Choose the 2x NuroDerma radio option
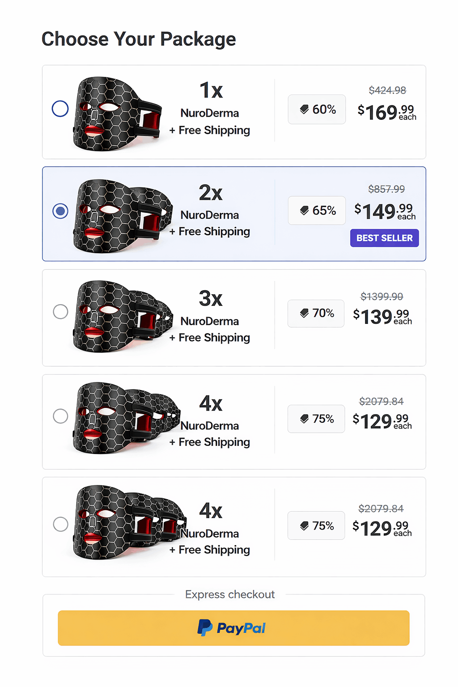The width and height of the screenshot is (458, 687). 60,211
